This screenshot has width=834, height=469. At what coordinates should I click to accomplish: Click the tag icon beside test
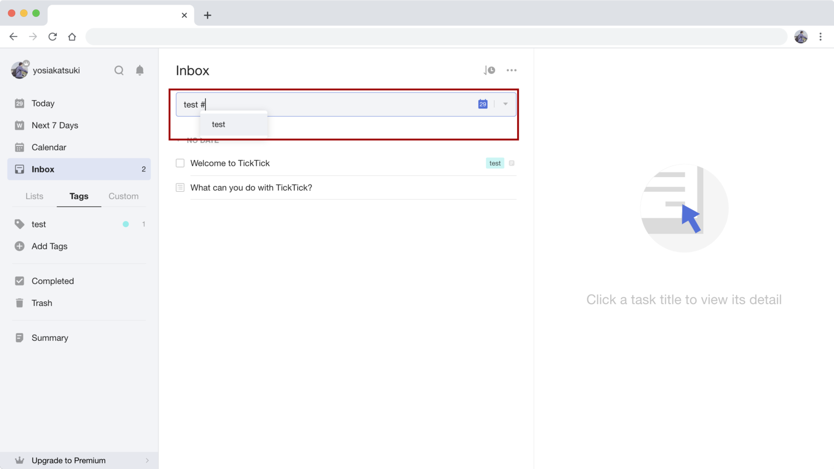[x=19, y=224]
